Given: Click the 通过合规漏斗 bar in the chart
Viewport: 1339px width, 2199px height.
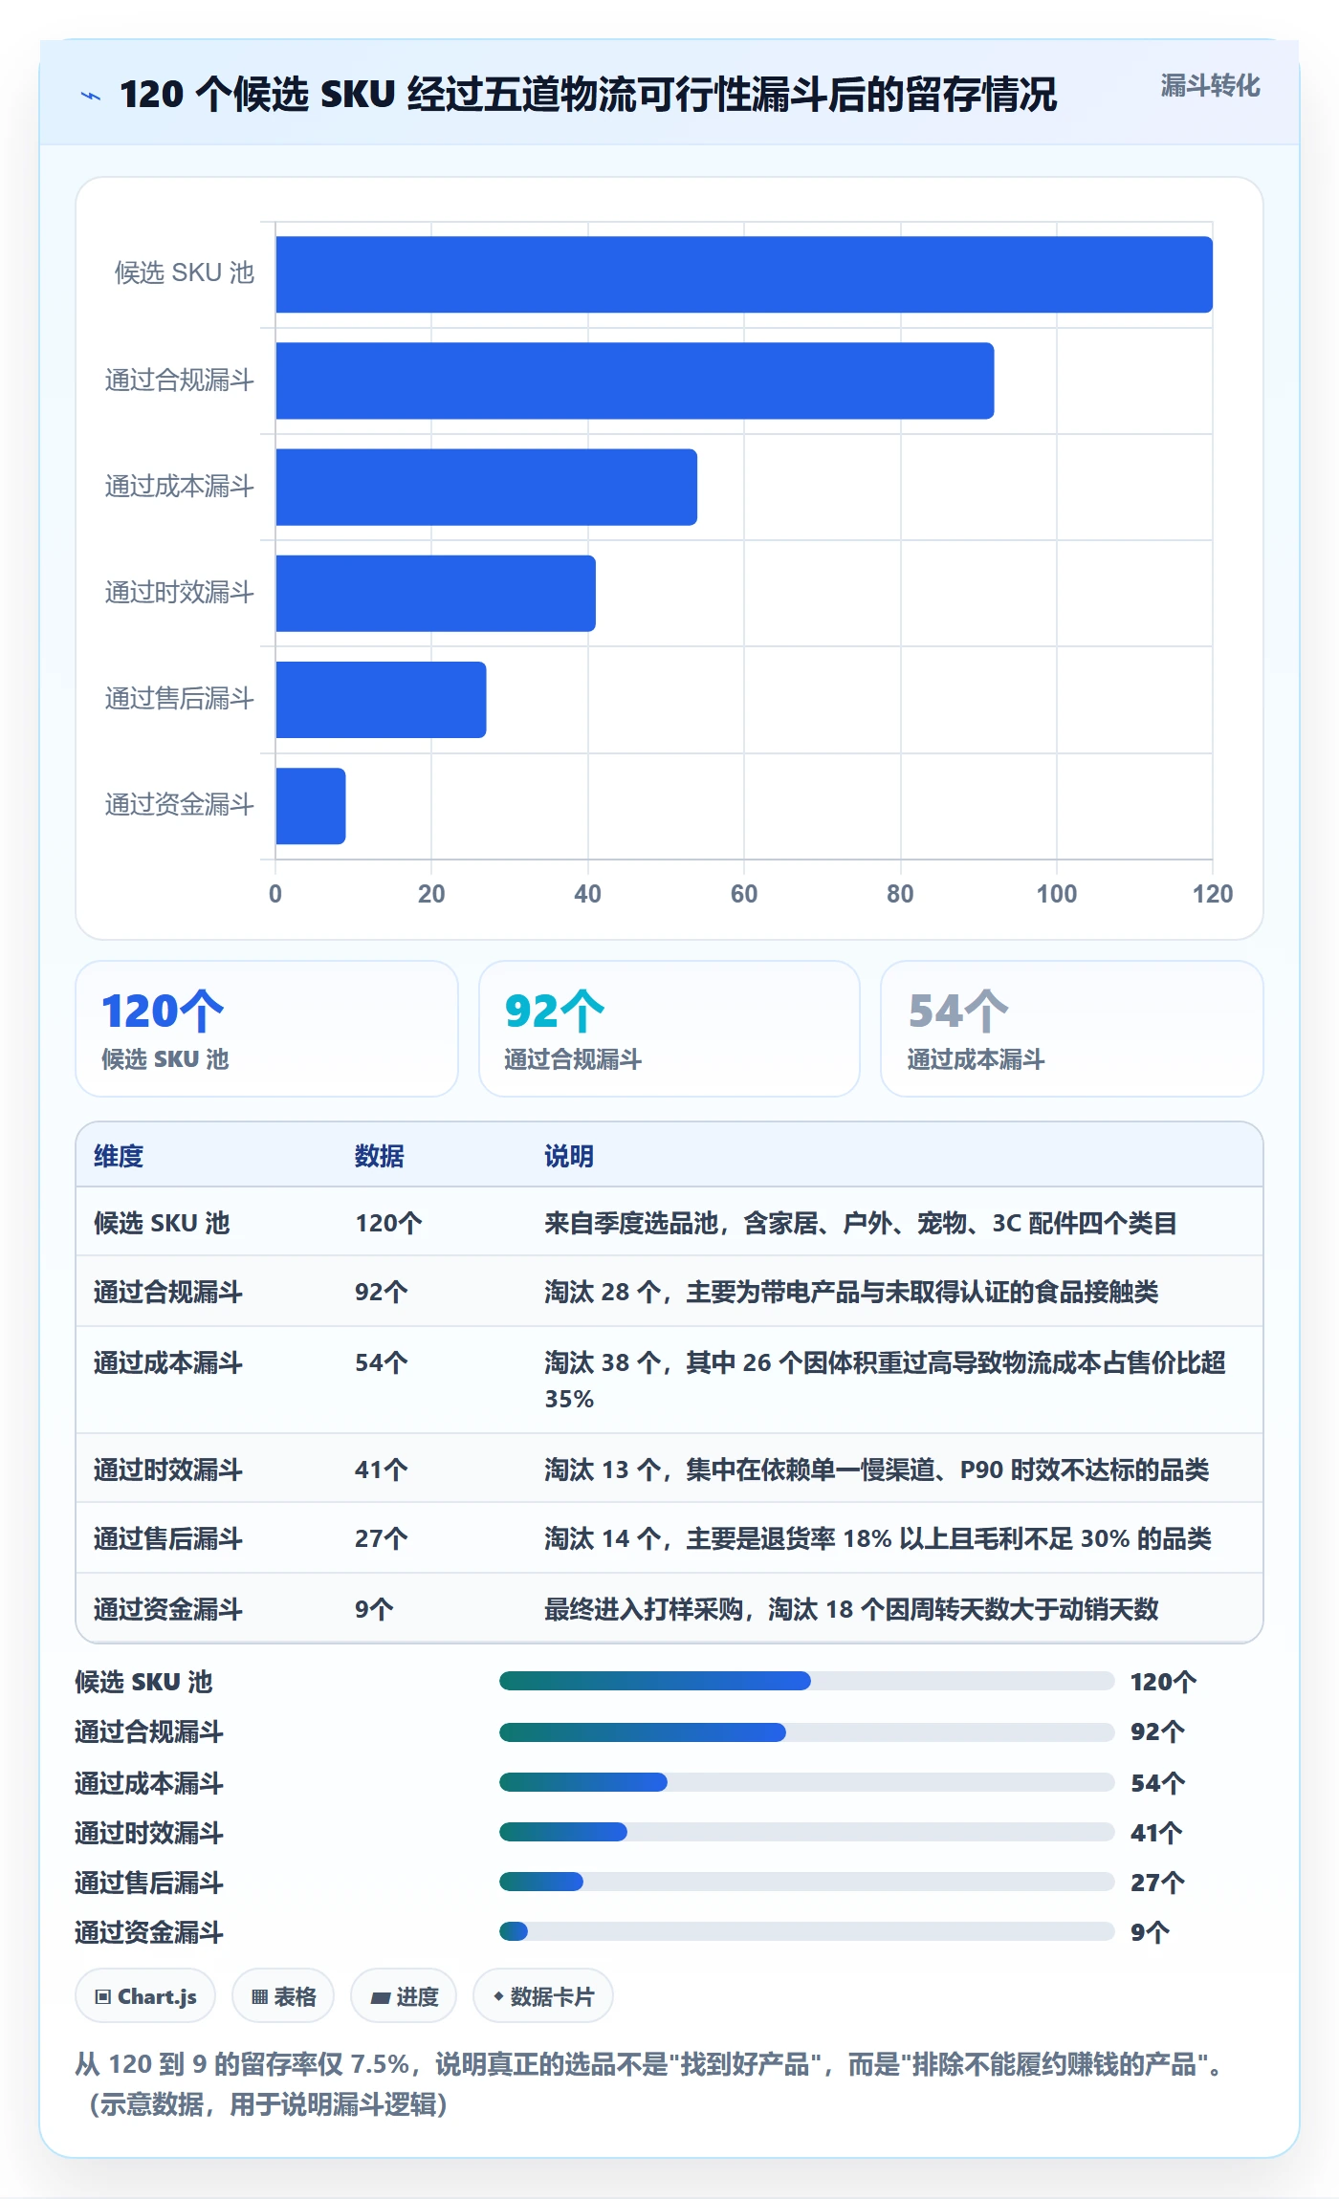Looking at the screenshot, I should (635, 381).
